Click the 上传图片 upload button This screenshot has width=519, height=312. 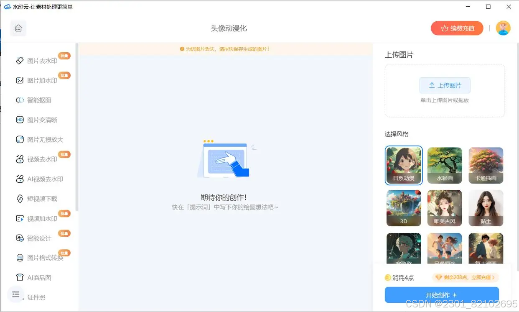[x=445, y=85]
